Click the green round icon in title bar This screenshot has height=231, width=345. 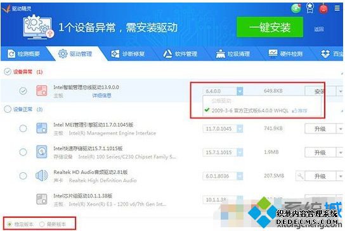pos(296,8)
